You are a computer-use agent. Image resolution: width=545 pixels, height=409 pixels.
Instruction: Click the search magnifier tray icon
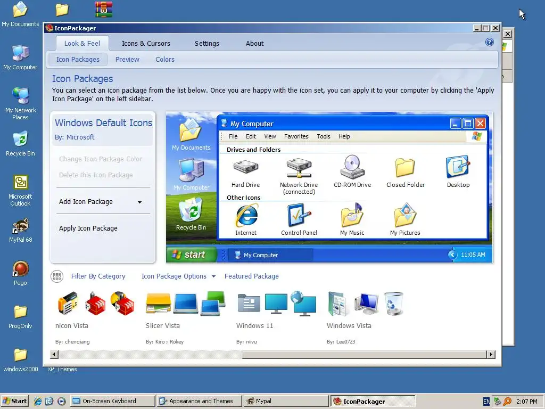[507, 402]
